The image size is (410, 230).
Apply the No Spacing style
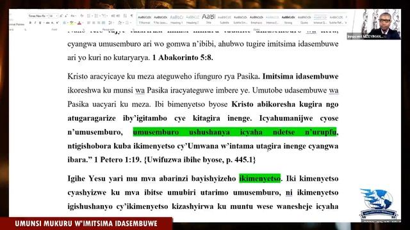pyautogui.click(x=161, y=20)
